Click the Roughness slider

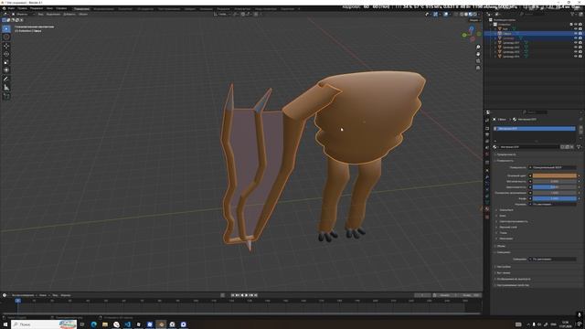555,187
